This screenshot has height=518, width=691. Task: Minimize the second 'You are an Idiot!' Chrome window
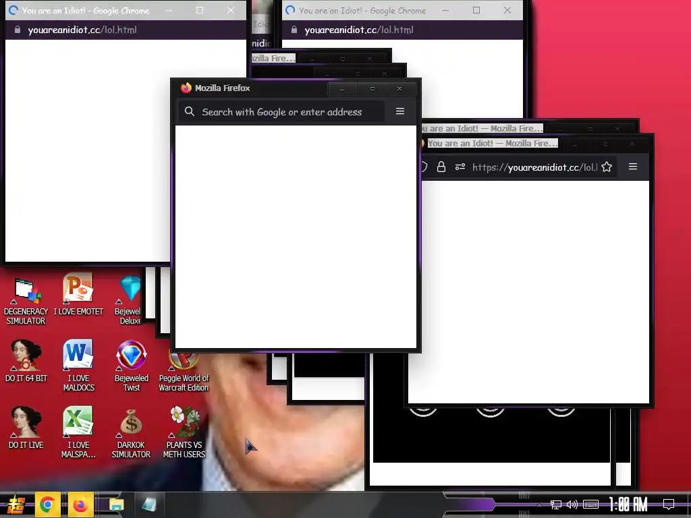click(445, 10)
